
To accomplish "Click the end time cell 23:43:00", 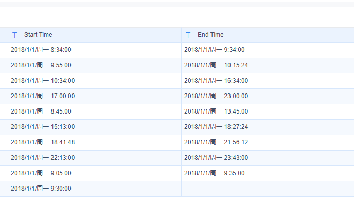I will coord(216,158).
